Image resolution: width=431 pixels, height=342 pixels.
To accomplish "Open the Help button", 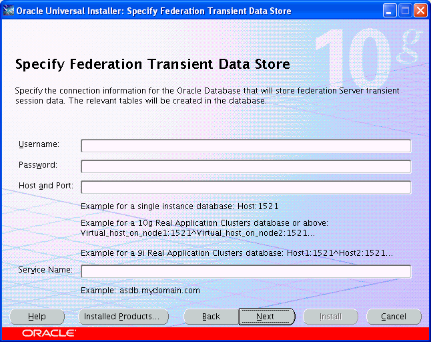I will tap(37, 317).
